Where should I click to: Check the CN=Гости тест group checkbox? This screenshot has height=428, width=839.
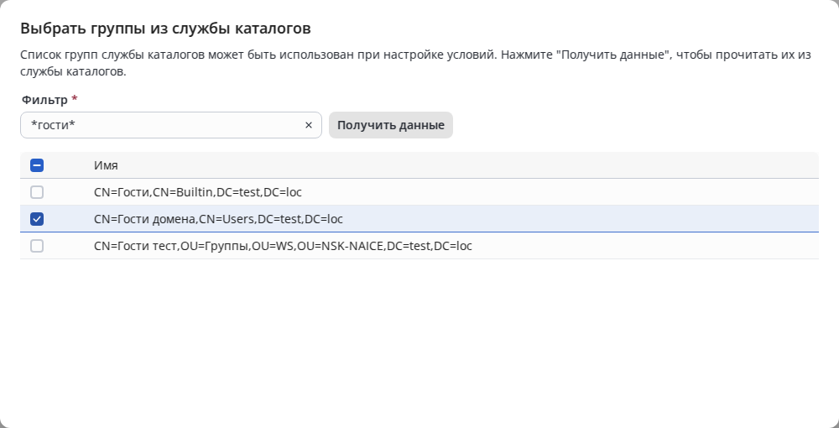37,246
